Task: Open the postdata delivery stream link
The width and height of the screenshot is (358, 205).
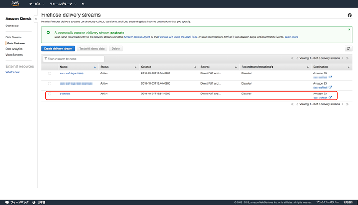Action: [65, 94]
